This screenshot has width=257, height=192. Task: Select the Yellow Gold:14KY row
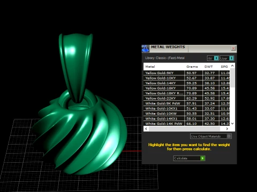pos(187,83)
